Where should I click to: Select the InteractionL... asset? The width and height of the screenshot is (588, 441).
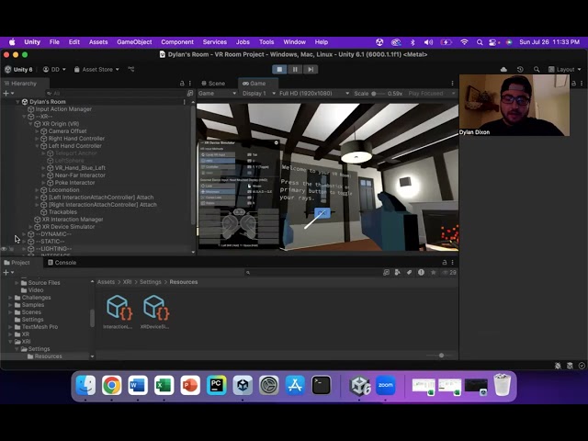(119, 312)
